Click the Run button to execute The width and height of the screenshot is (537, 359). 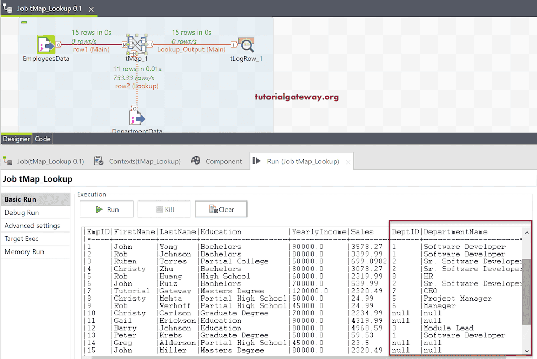point(106,209)
